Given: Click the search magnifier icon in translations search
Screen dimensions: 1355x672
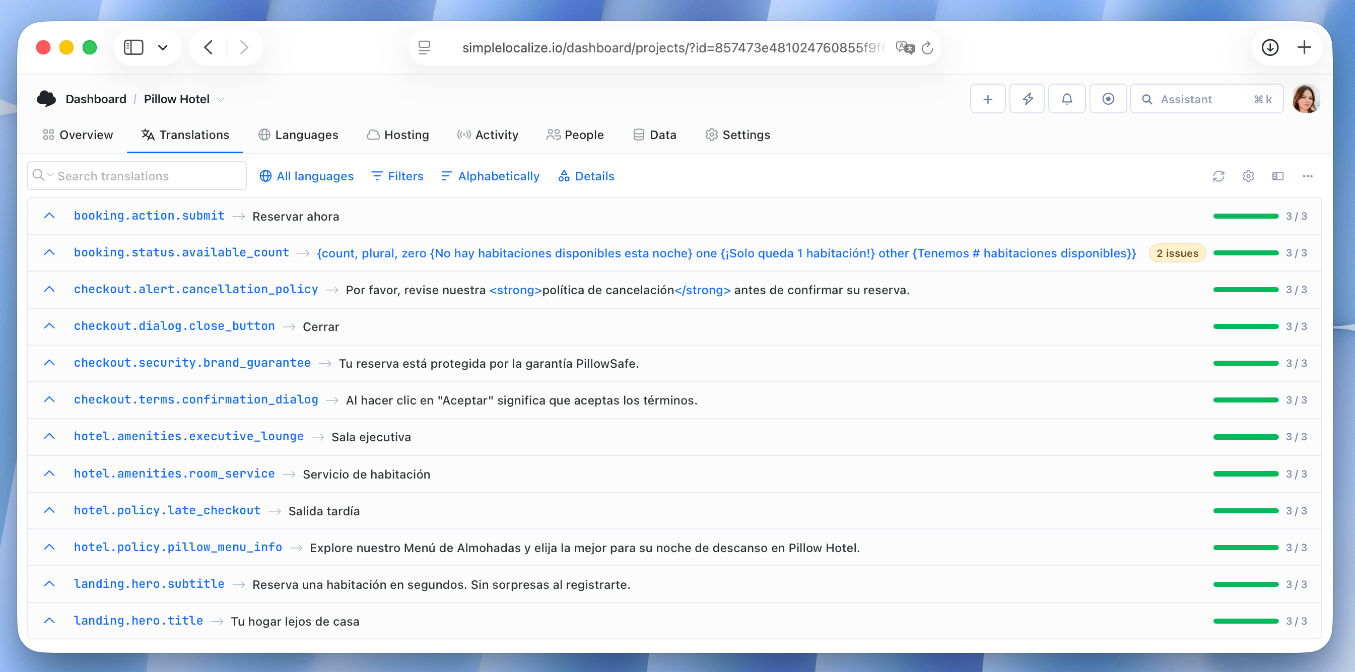Looking at the screenshot, I should (x=38, y=175).
